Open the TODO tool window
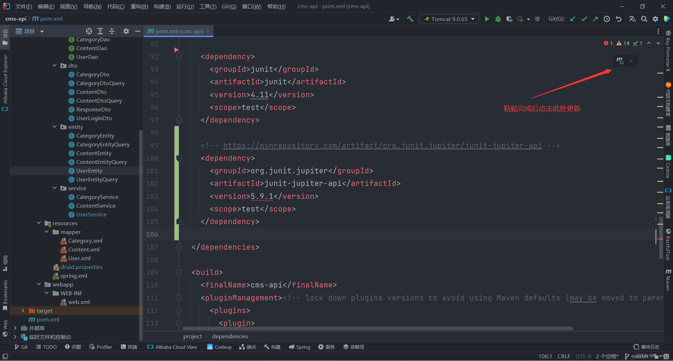The image size is (673, 361). pos(46,347)
